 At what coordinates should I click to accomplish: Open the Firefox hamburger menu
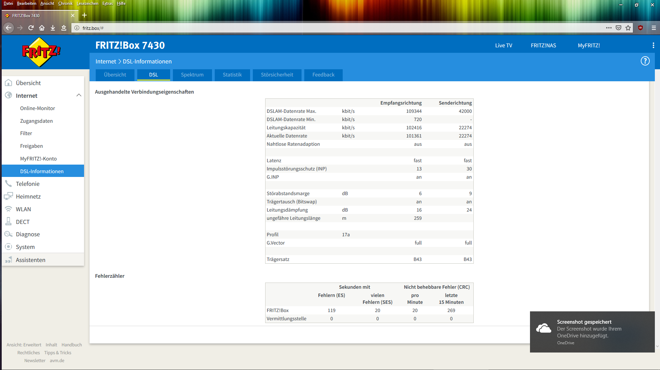tap(654, 28)
